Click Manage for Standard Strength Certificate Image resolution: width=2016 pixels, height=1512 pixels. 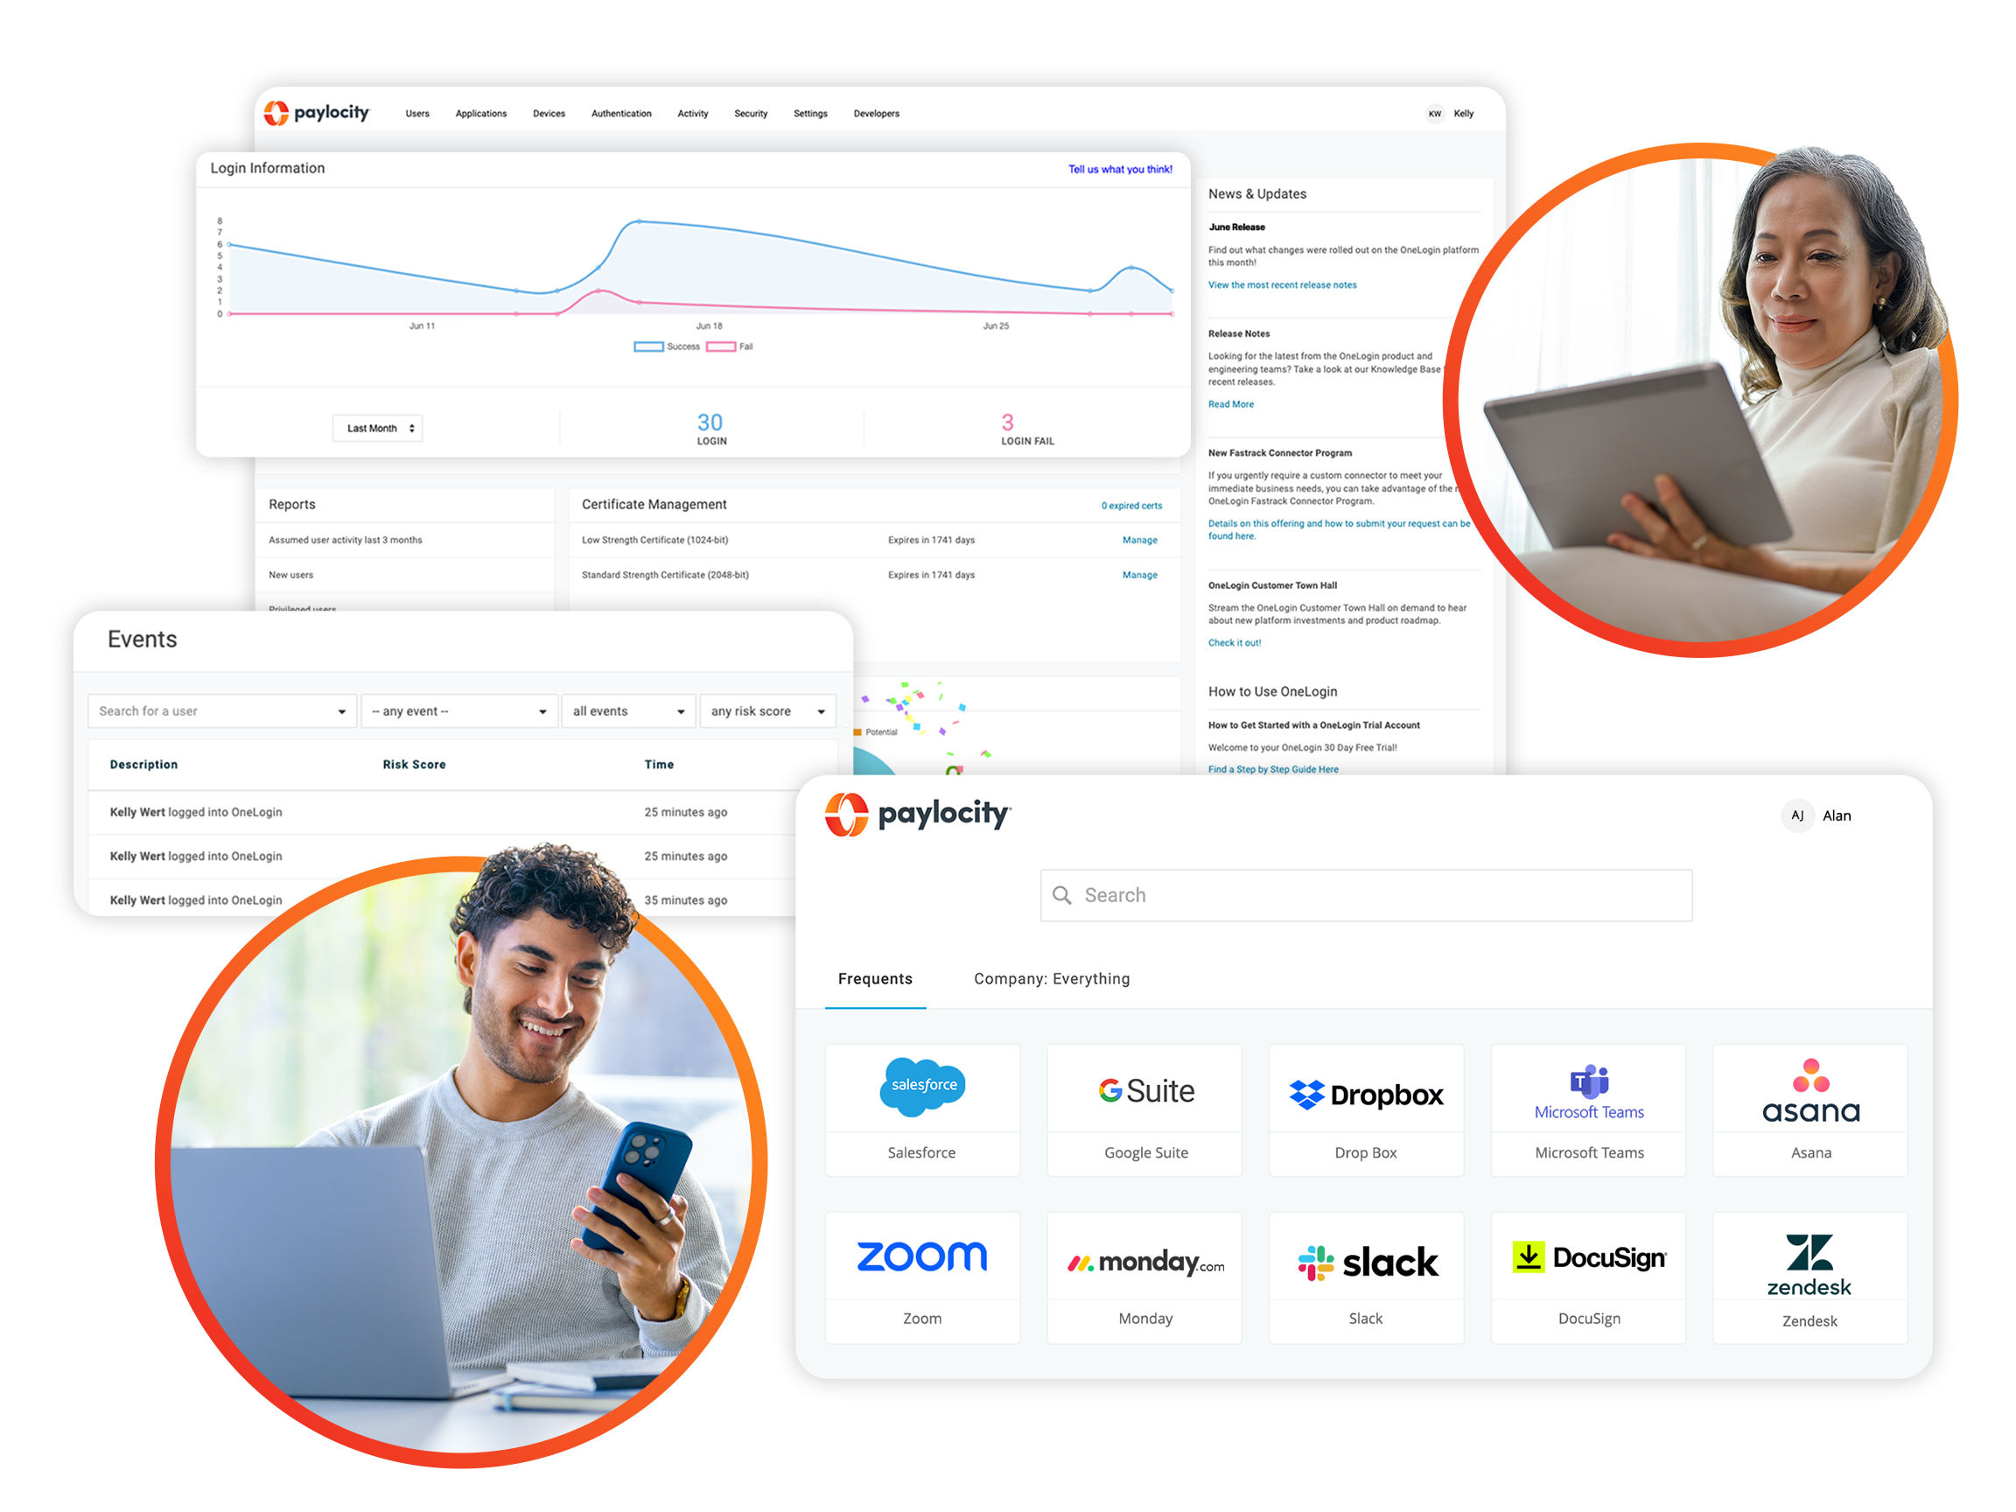(x=1139, y=575)
